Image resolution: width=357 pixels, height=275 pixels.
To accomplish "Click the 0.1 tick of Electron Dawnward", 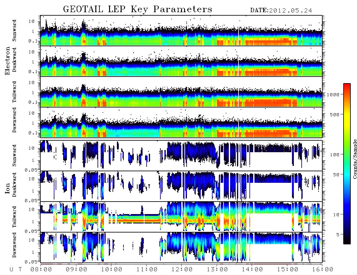I will point(33,133).
